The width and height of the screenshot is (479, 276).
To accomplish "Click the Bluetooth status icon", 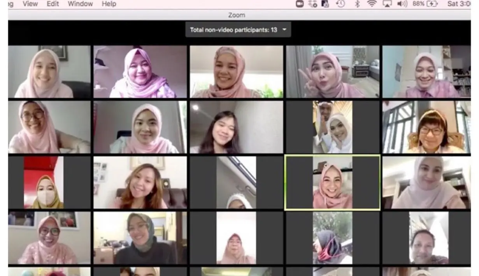I will tap(357, 4).
